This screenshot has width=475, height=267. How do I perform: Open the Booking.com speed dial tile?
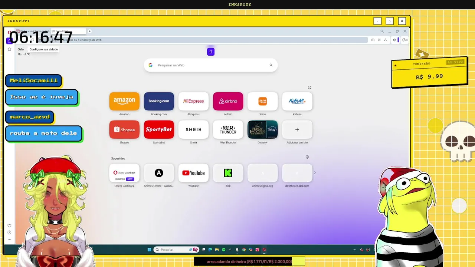159,101
